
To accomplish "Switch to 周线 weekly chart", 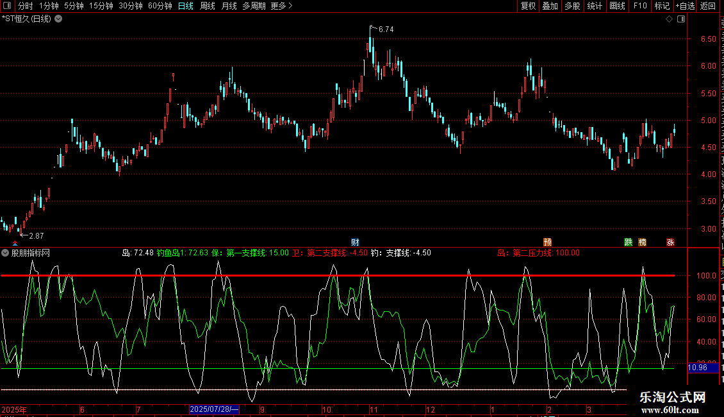I will 208,6.
